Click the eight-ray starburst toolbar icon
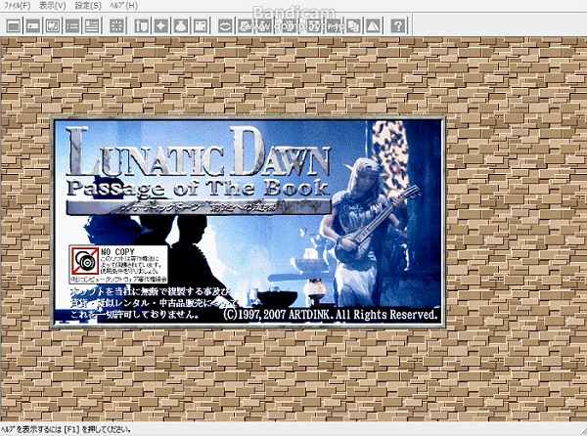 [x=116, y=25]
